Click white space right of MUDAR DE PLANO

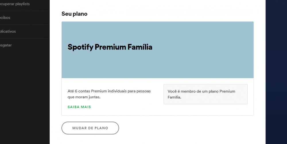click(187, 128)
